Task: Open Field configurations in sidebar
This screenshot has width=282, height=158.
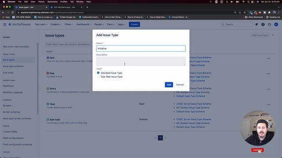Action: click(13, 138)
